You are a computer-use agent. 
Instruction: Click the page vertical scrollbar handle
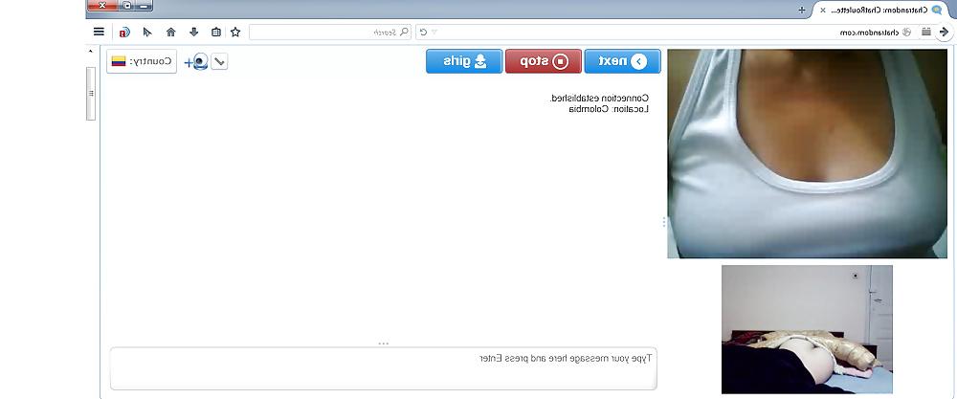[x=91, y=94]
